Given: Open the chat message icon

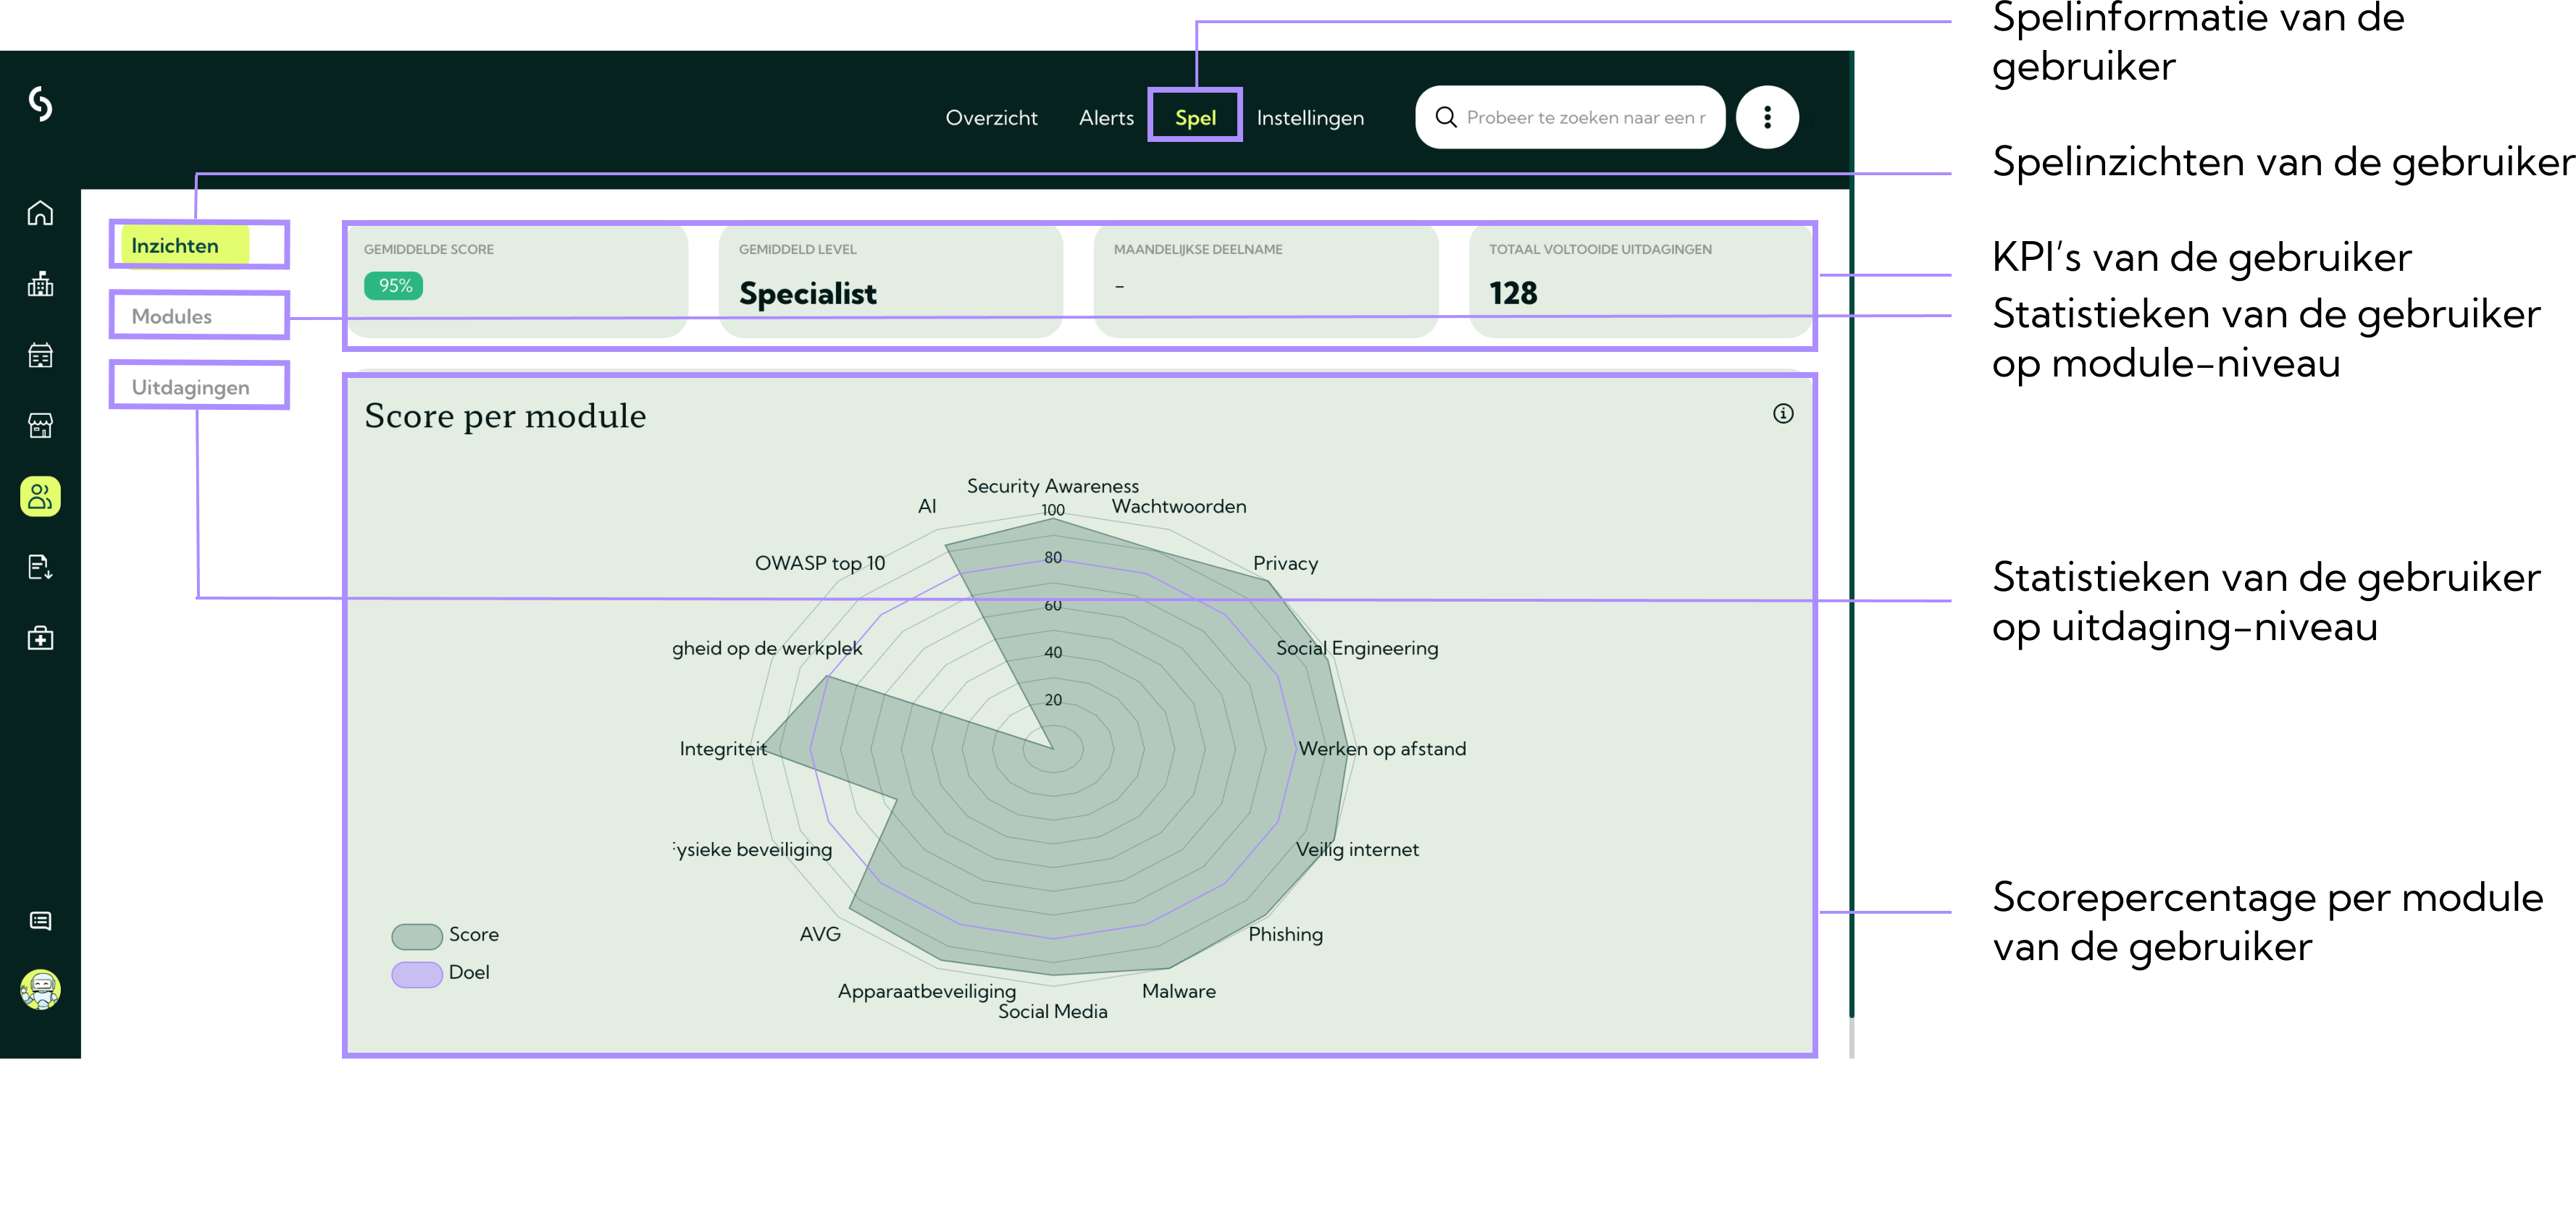Looking at the screenshot, I should 40,920.
